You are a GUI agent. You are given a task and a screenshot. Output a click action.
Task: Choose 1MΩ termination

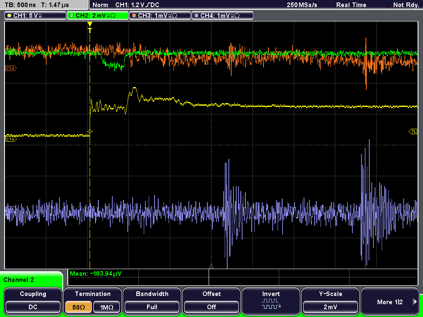(x=107, y=307)
